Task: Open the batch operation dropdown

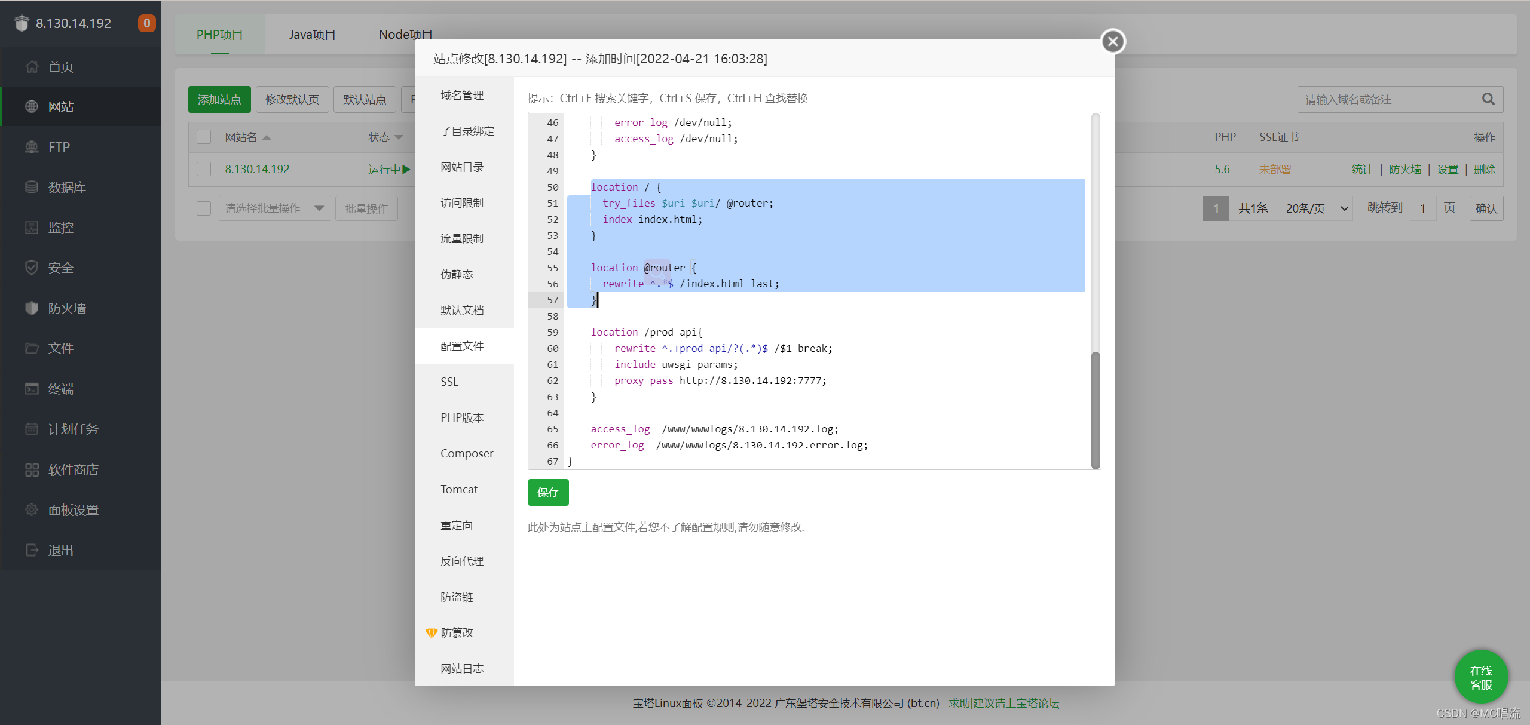Action: click(274, 208)
